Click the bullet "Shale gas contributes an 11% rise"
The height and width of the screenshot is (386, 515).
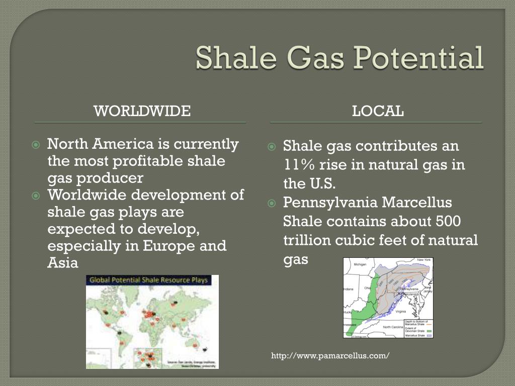click(374, 164)
